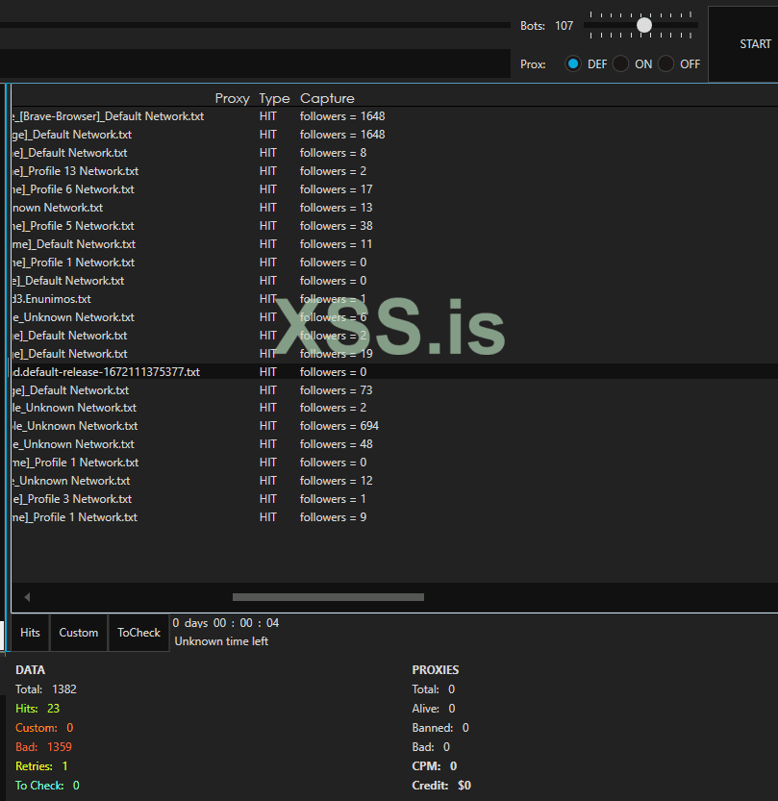
Task: Select the d3.Enunimos.txt result row
Action: pos(144,298)
